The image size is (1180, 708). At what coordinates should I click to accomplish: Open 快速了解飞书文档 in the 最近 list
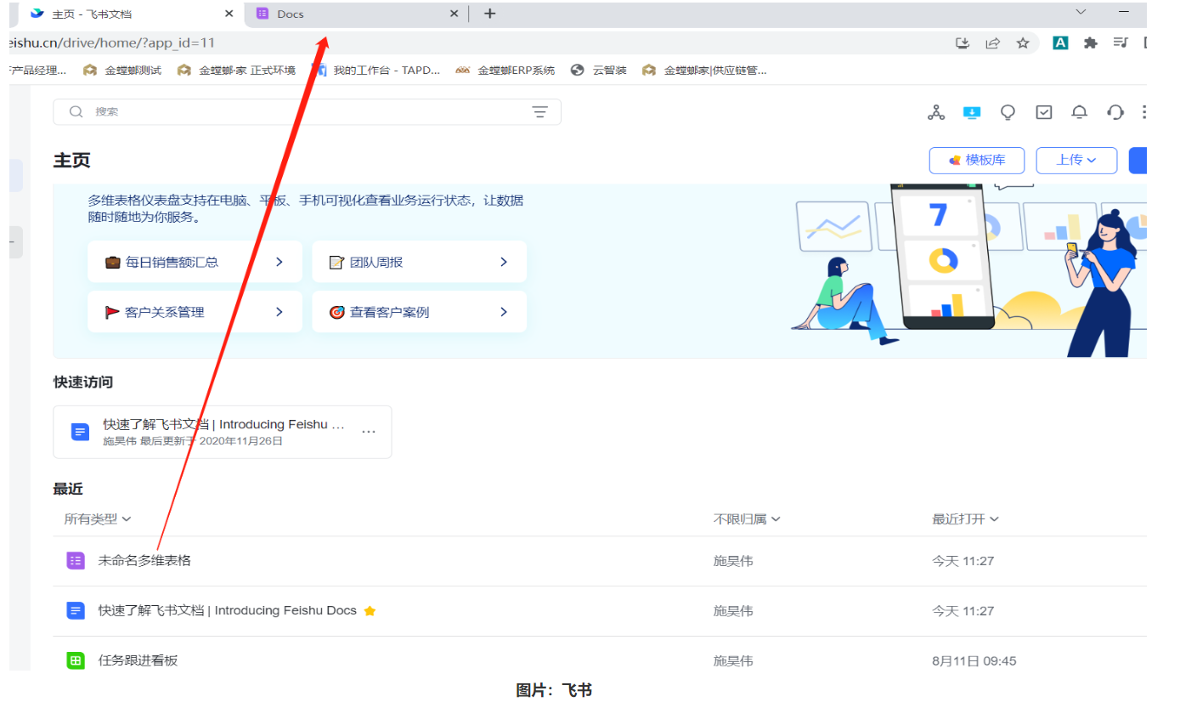click(228, 610)
